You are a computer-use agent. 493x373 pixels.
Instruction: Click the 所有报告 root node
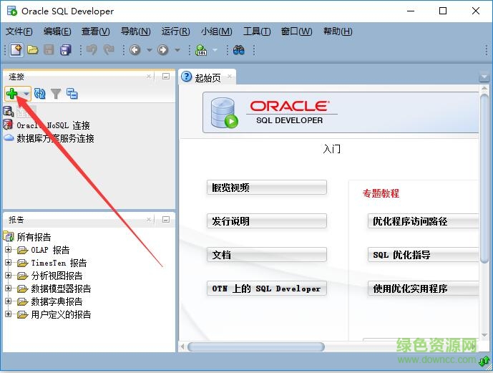[x=34, y=236]
